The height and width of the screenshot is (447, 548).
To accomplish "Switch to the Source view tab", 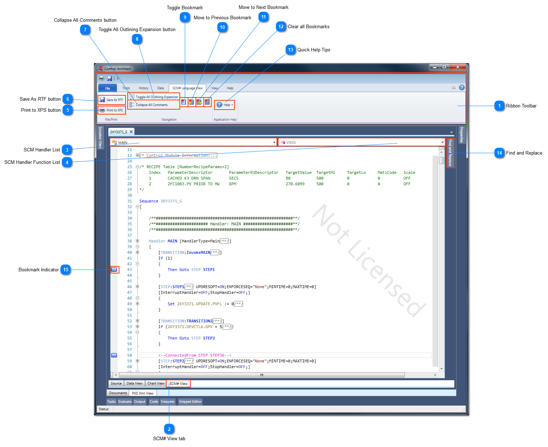I will tap(116, 383).
